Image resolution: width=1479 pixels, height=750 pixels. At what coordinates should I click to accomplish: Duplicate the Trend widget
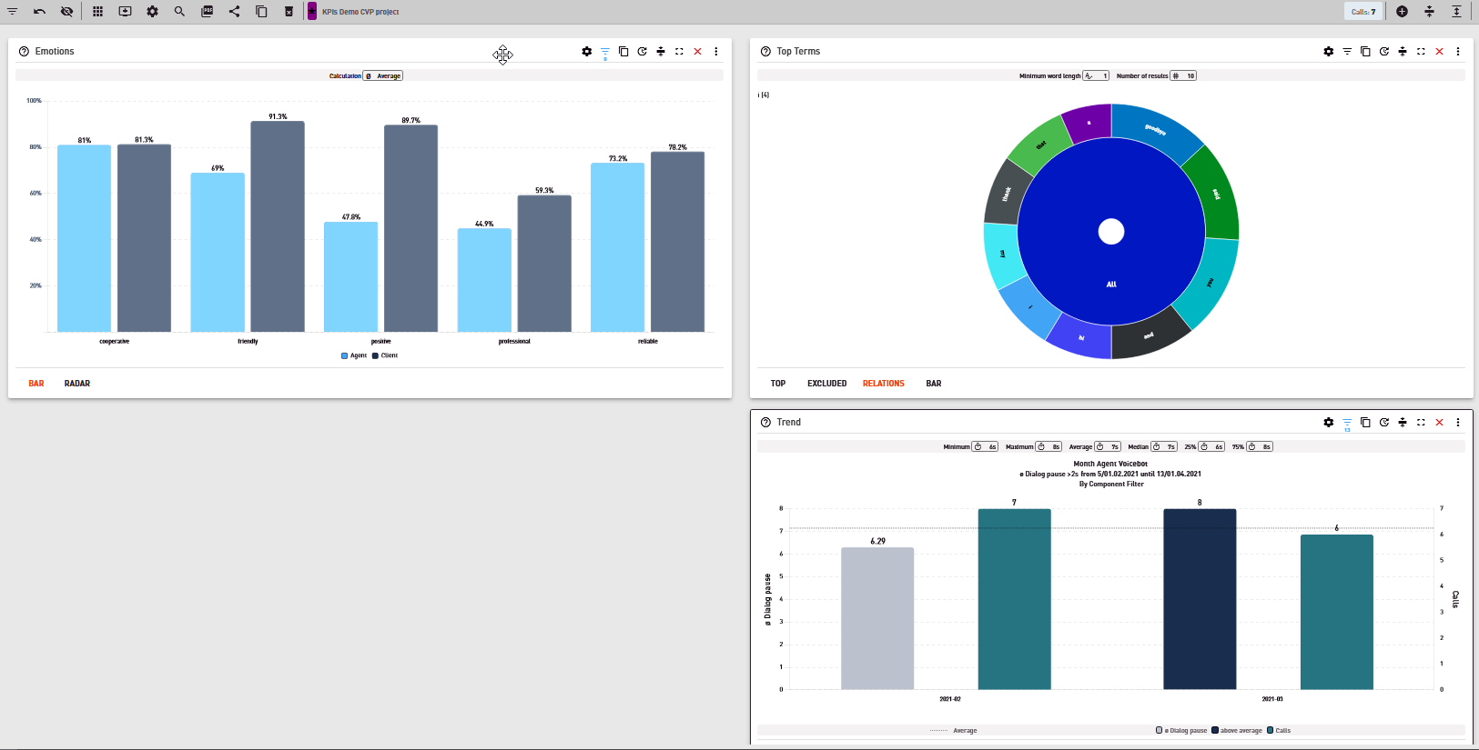[x=1365, y=423]
